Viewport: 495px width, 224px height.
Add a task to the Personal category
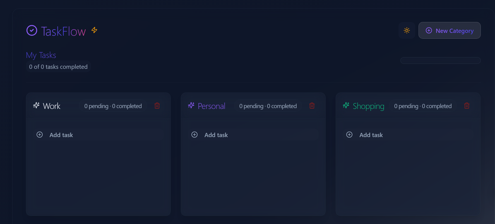pos(216,135)
